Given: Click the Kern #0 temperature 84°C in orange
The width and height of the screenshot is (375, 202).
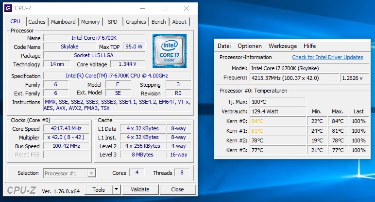Looking at the screenshot, I should [x=278, y=121].
